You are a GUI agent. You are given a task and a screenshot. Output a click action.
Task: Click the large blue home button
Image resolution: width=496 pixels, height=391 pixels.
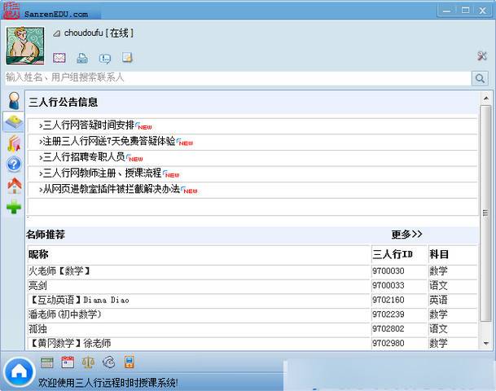click(x=18, y=372)
